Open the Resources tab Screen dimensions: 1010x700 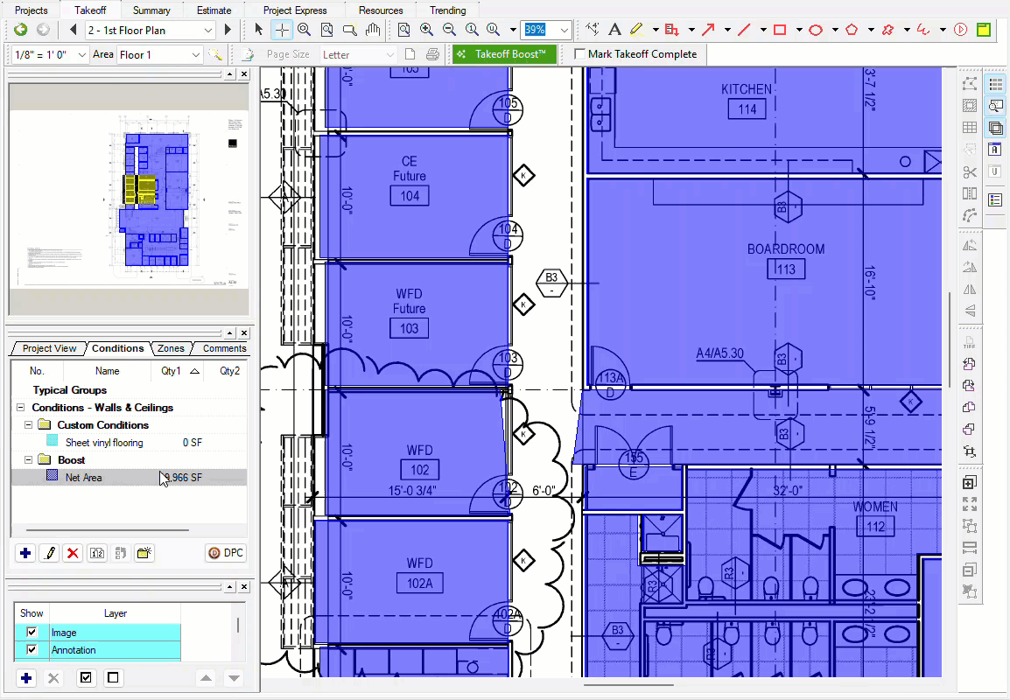(x=381, y=10)
